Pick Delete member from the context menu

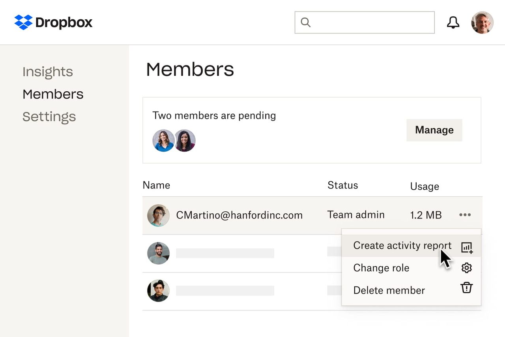[389, 290]
